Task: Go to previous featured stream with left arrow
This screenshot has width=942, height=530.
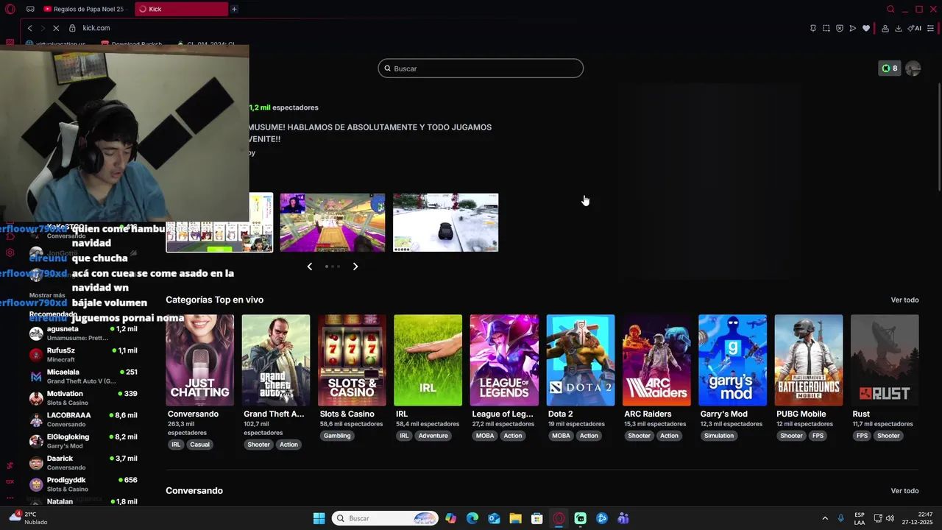Action: 310,266
